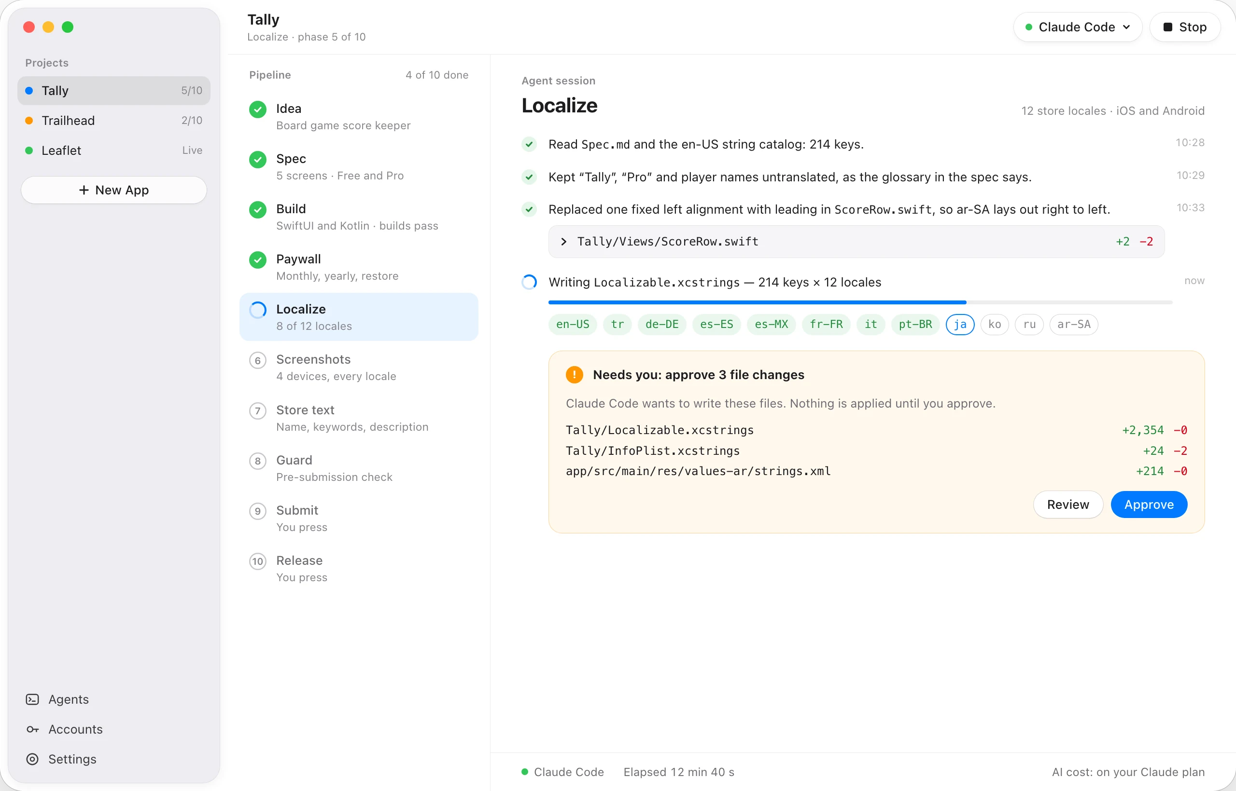Image resolution: width=1236 pixels, height=791 pixels.
Task: Select the ar-SA locale chip
Action: pyautogui.click(x=1073, y=324)
